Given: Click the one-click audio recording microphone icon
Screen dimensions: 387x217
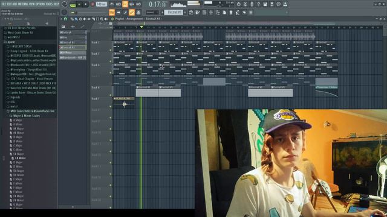Looking at the screenshot, I should (252, 4).
